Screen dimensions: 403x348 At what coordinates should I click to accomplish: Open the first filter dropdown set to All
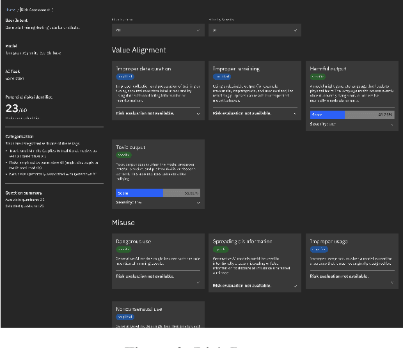[158, 30]
